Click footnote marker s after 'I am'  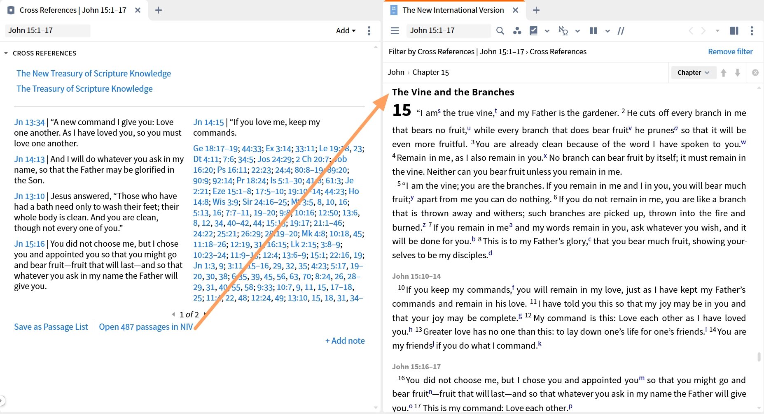[439, 111]
